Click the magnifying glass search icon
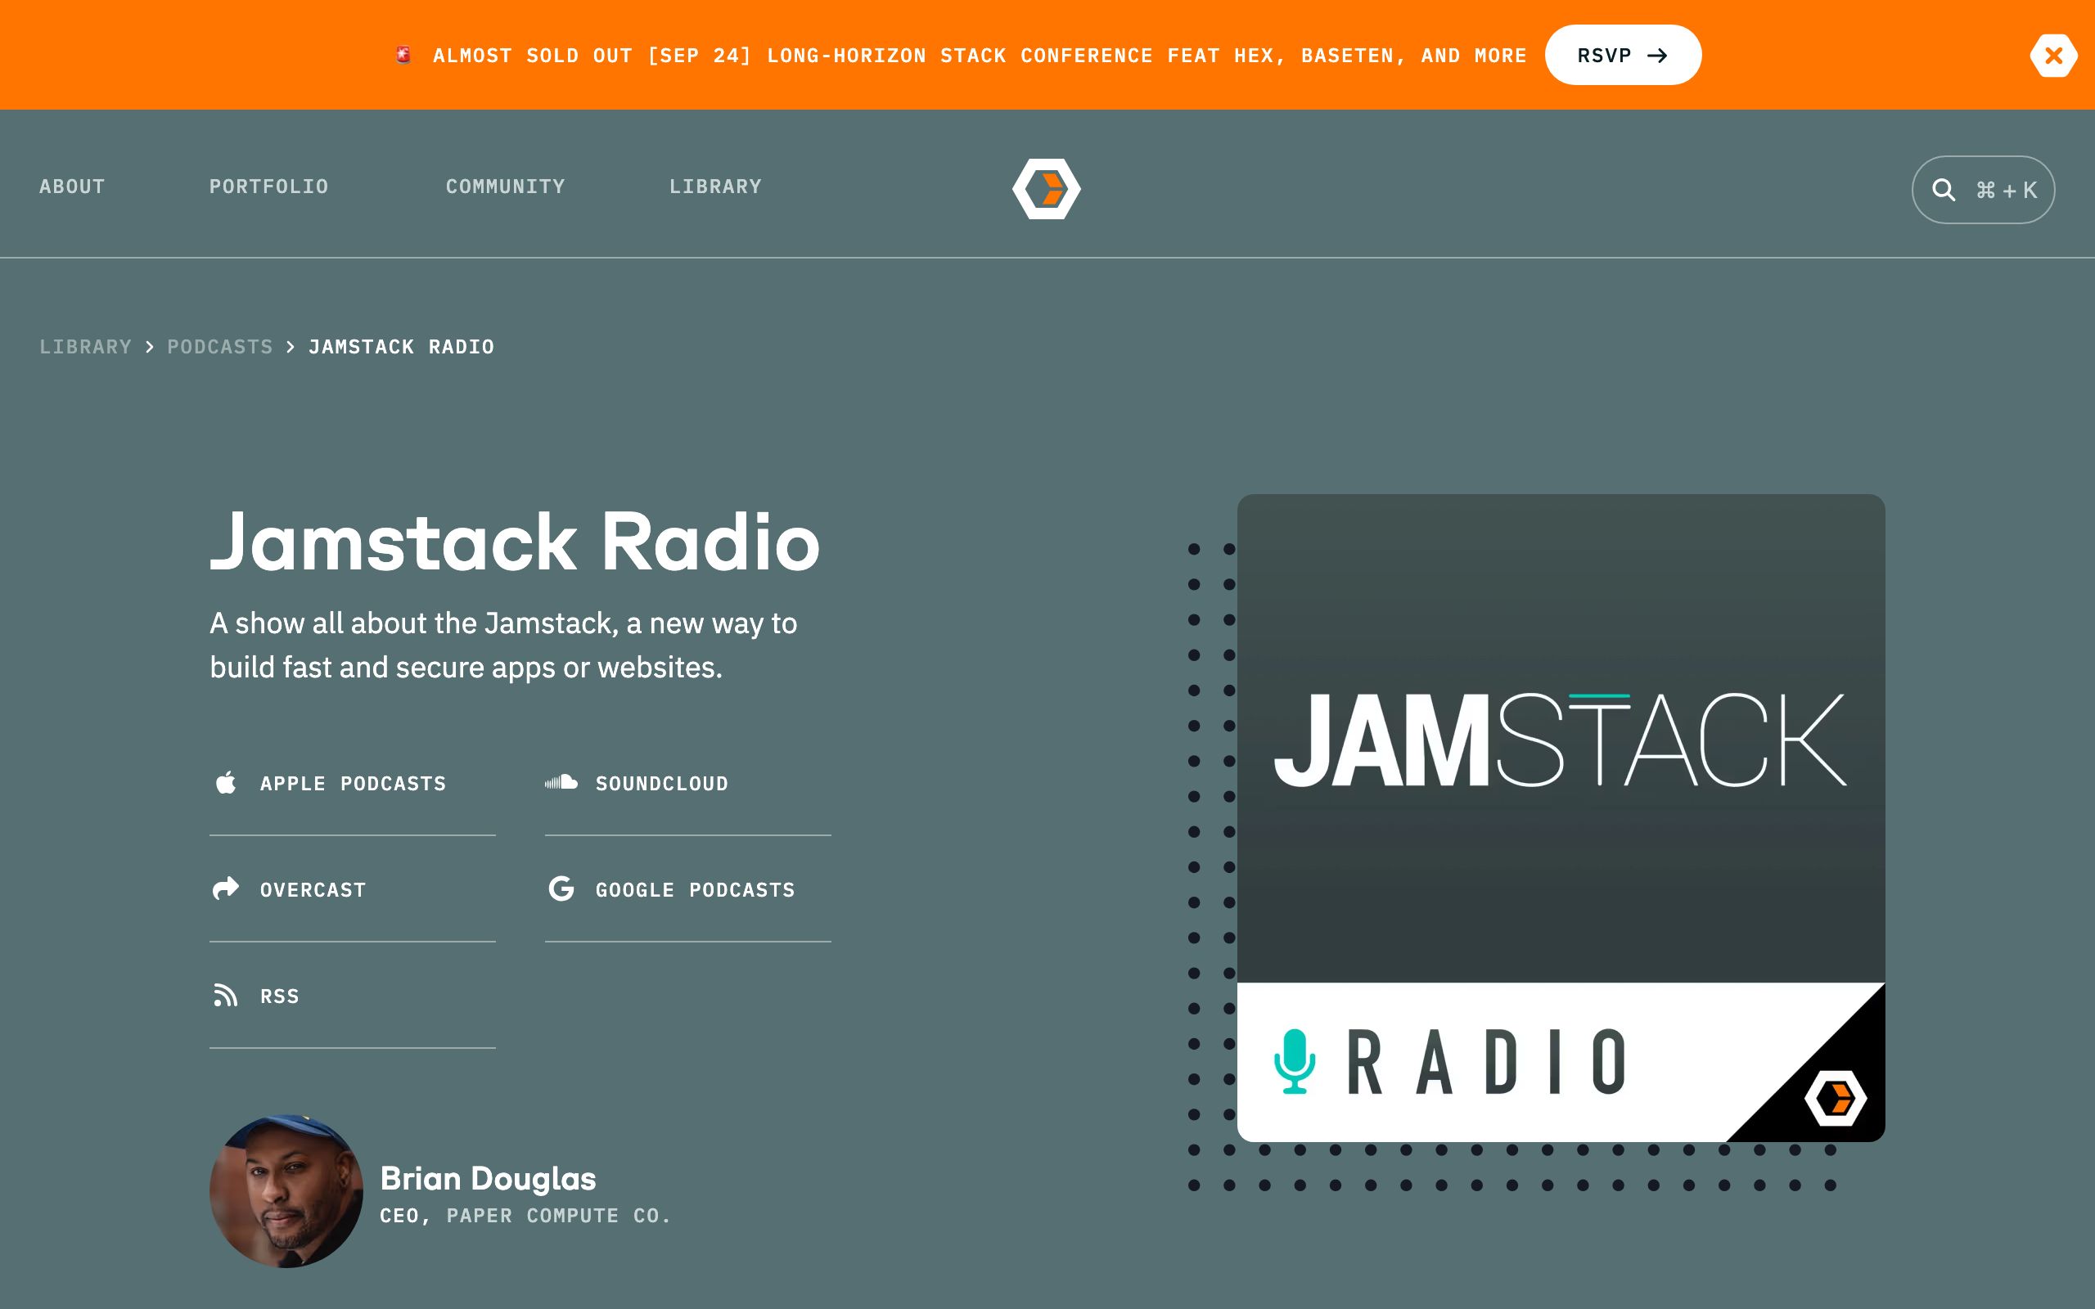This screenshot has width=2095, height=1309. click(1944, 190)
